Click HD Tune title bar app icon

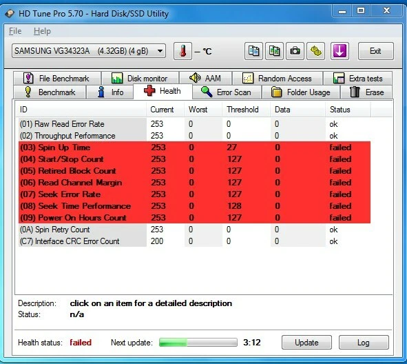10,14
